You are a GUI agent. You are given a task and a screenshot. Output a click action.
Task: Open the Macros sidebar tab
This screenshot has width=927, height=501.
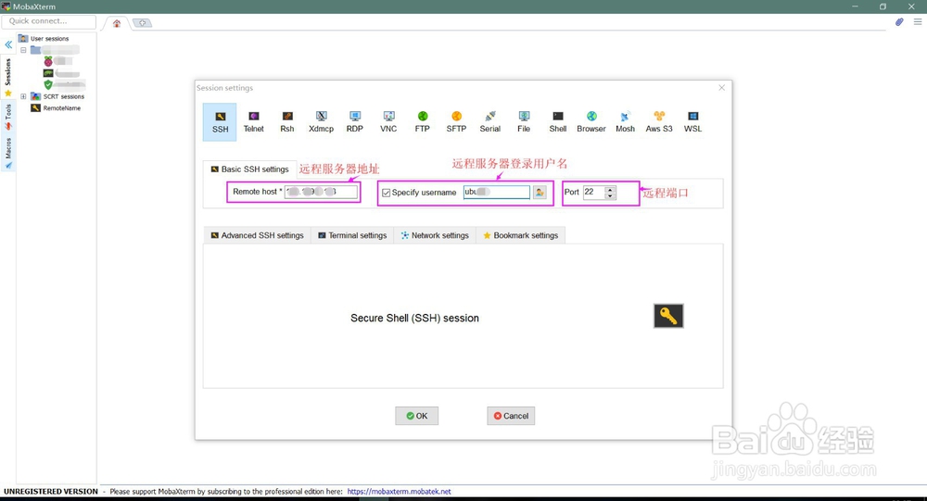8,153
